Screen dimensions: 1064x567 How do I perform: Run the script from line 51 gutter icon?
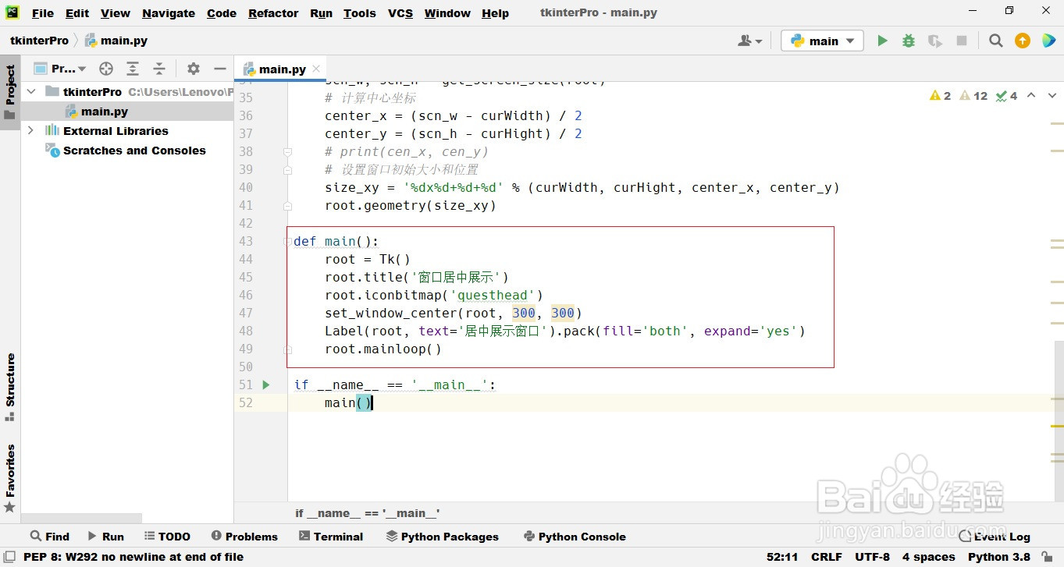point(265,384)
